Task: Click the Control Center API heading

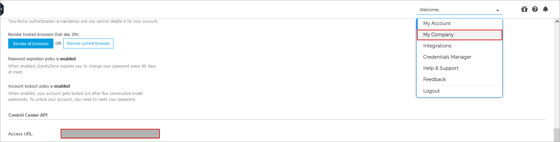Action: [28, 115]
